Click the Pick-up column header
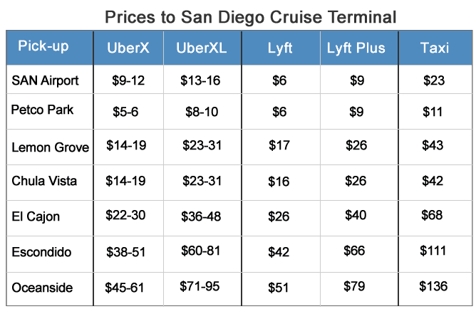The image size is (476, 309). [x=43, y=47]
